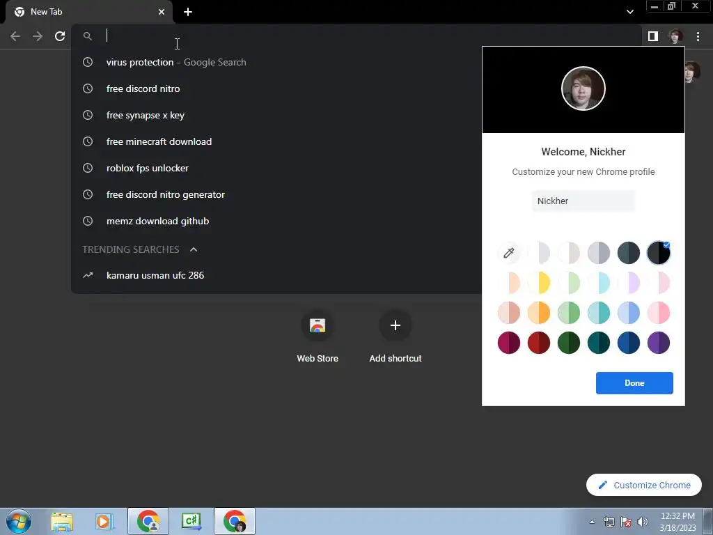Select 'memz download github' suggestion
Screen dimensions: 713x535
(x=276, y=221)
